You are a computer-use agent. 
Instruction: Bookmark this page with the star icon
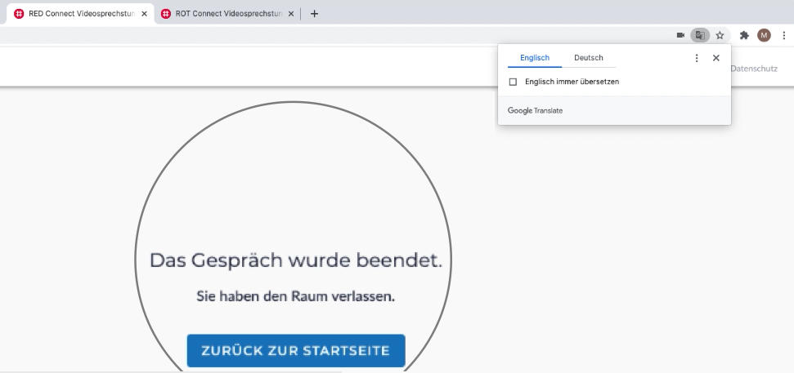coord(720,35)
